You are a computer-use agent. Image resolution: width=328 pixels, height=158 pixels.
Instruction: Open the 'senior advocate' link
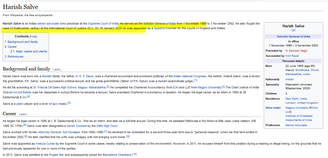(48, 23)
